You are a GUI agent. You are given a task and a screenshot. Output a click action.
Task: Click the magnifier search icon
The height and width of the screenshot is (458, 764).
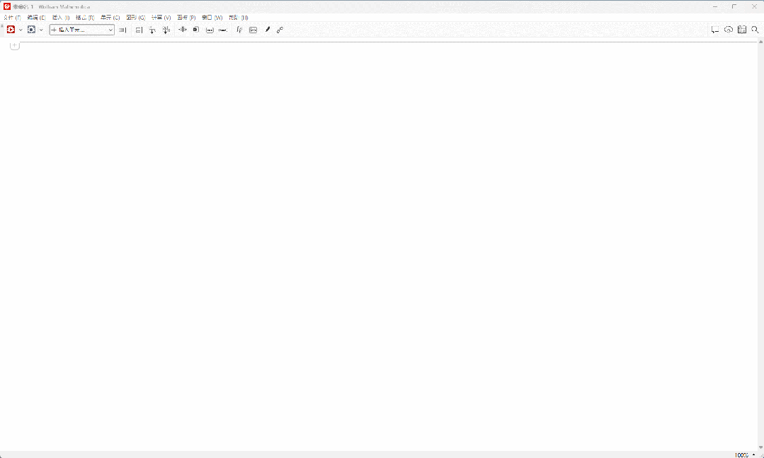click(x=755, y=30)
